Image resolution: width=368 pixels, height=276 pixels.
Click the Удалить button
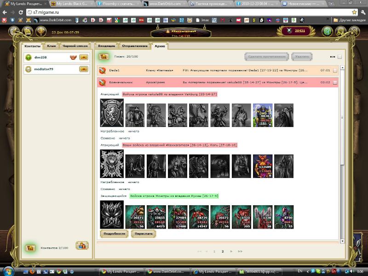302,57
